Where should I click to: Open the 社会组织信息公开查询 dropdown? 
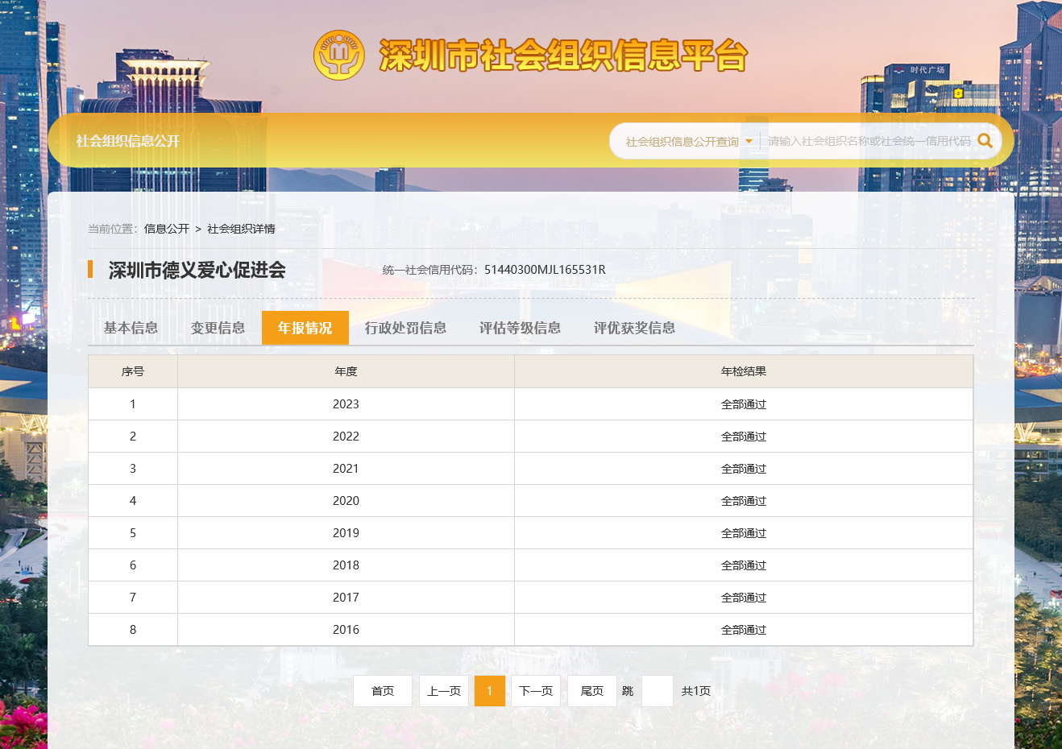click(x=688, y=142)
